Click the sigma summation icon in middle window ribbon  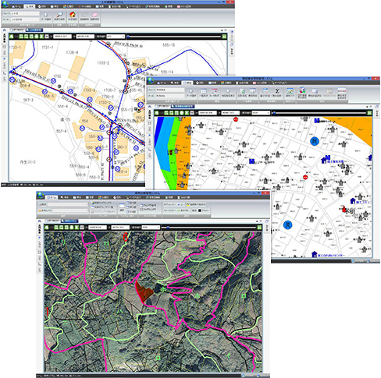(x=277, y=91)
